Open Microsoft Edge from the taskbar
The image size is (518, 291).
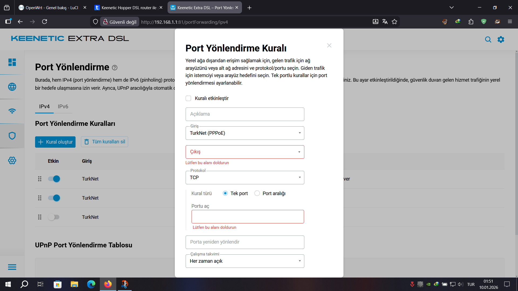pyautogui.click(x=91, y=284)
